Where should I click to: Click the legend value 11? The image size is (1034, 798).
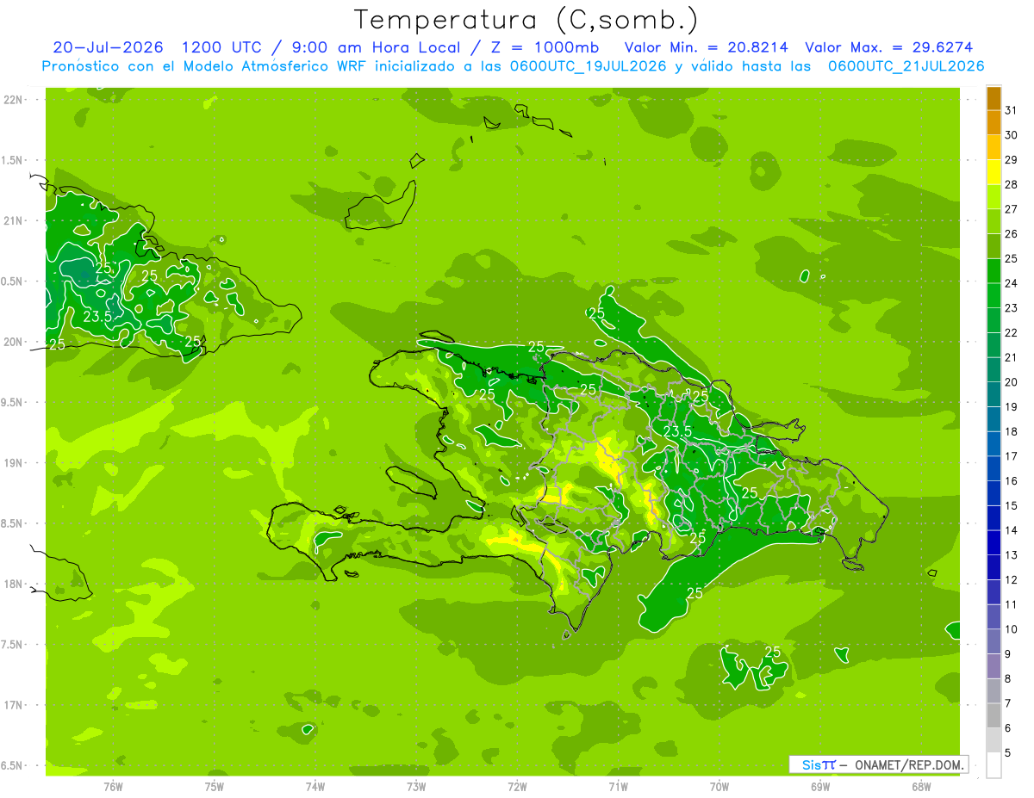pos(1012,604)
